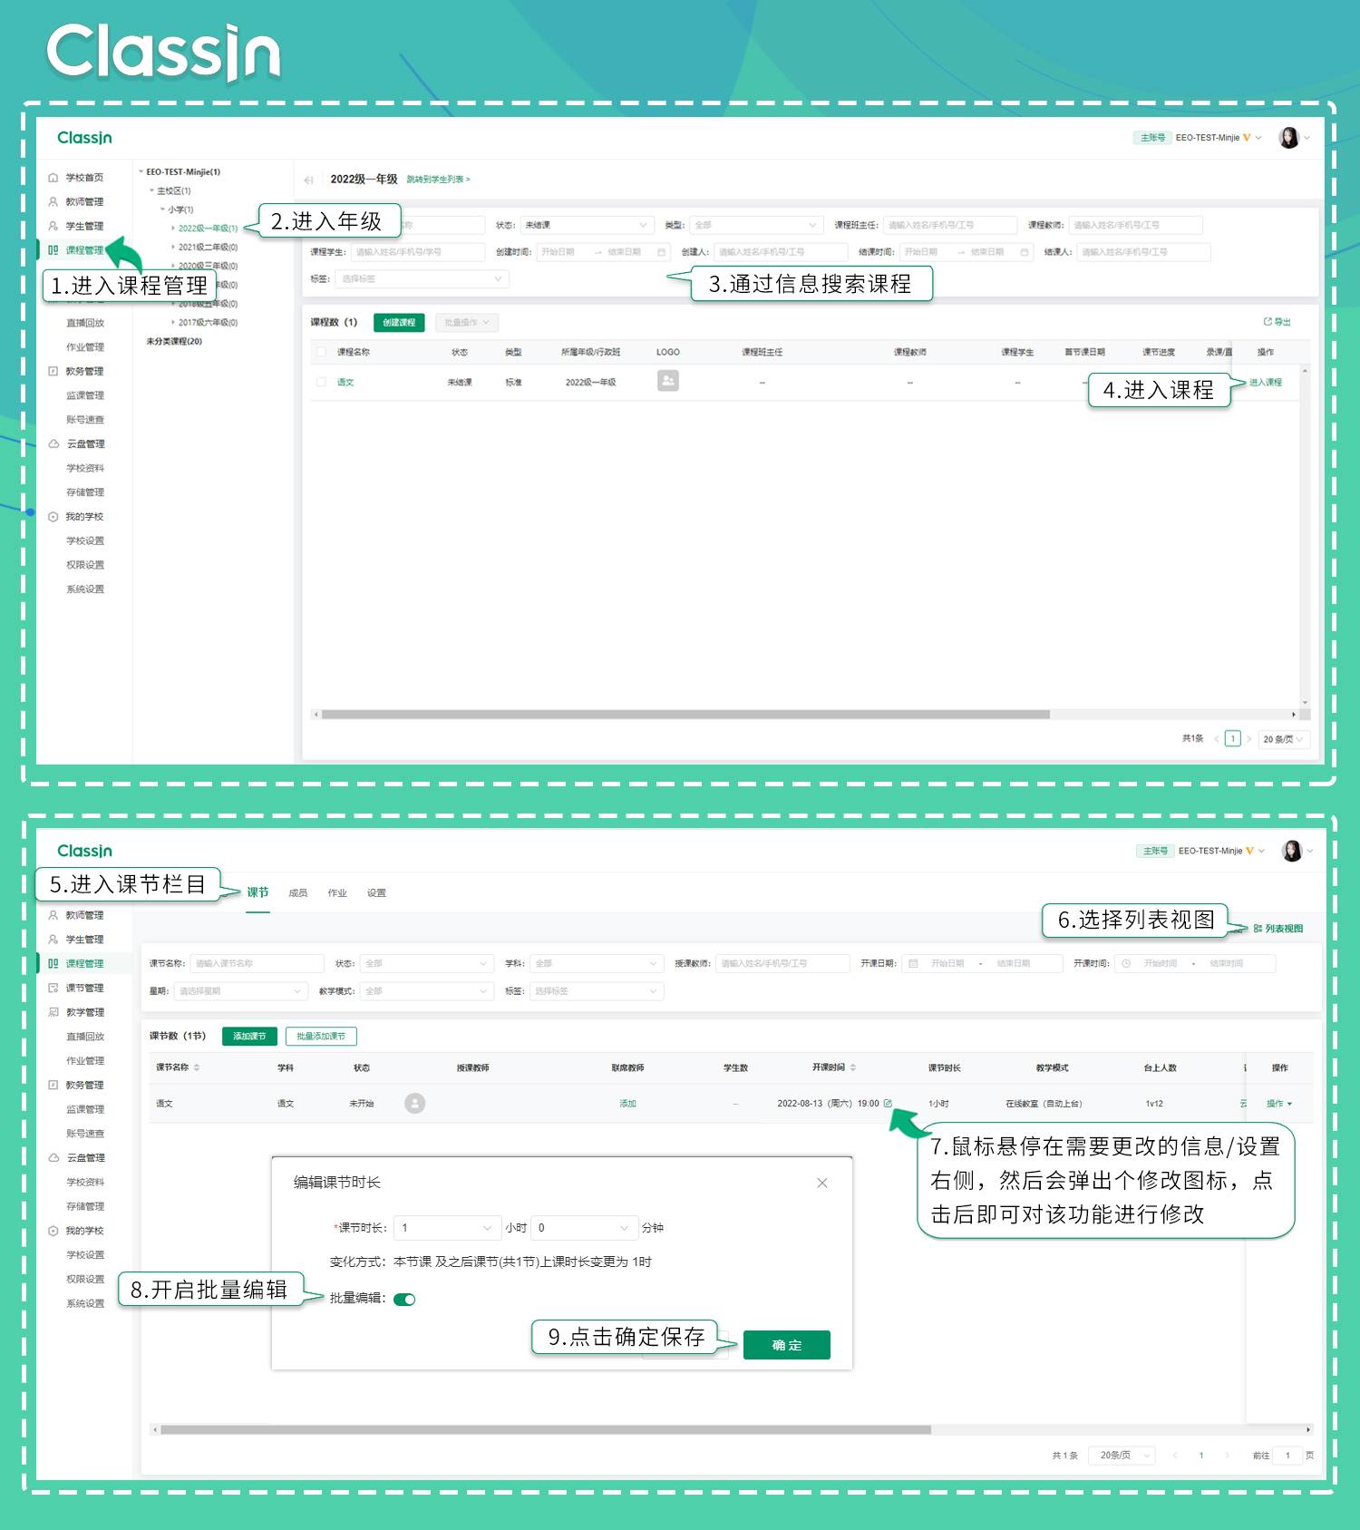Open the minutes dropdown showing 0
The width and height of the screenshot is (1360, 1530).
(x=585, y=1228)
